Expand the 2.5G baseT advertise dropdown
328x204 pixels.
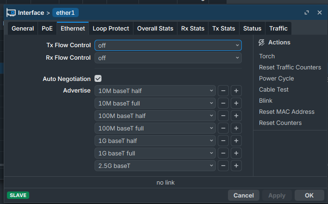coord(155,166)
